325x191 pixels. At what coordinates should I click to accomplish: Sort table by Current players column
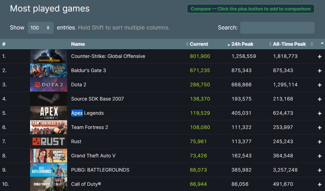pos(199,44)
